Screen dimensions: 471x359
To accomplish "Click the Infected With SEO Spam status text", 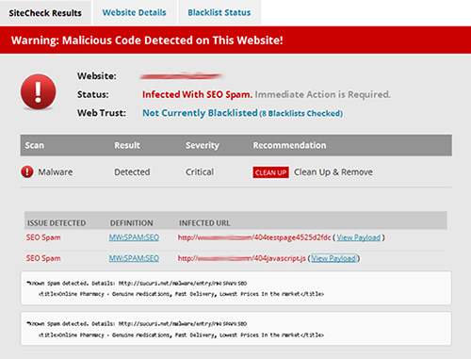I will click(197, 94).
